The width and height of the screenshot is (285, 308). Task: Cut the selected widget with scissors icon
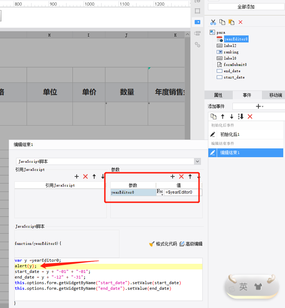pos(213,22)
